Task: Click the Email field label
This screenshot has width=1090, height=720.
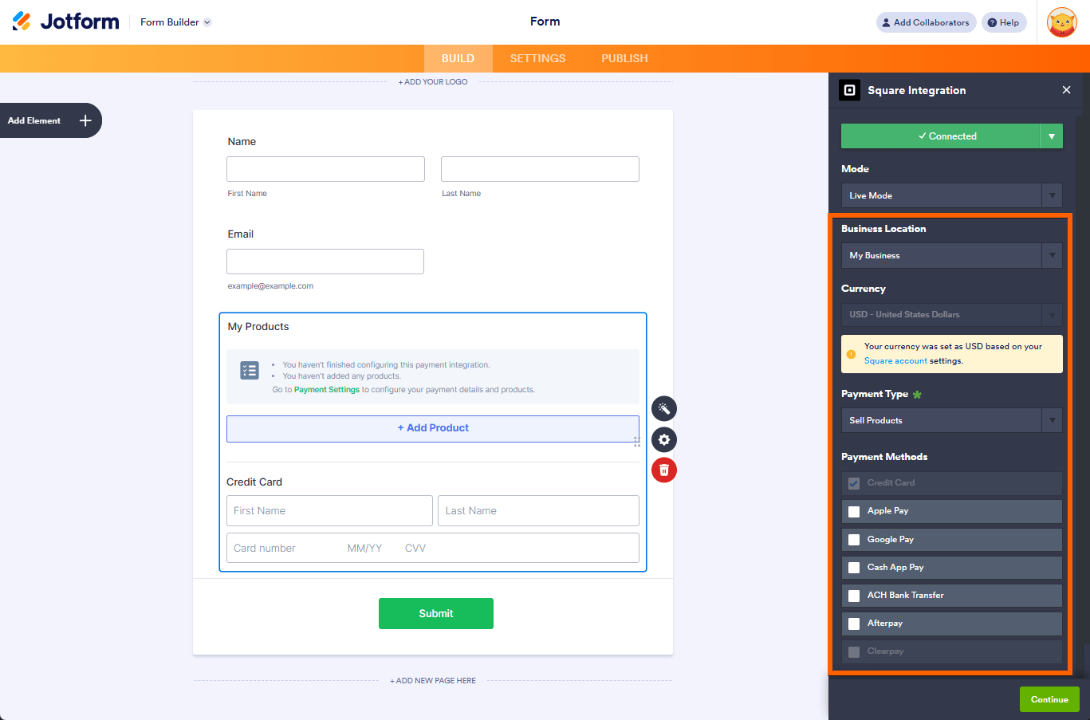Action: tap(241, 234)
